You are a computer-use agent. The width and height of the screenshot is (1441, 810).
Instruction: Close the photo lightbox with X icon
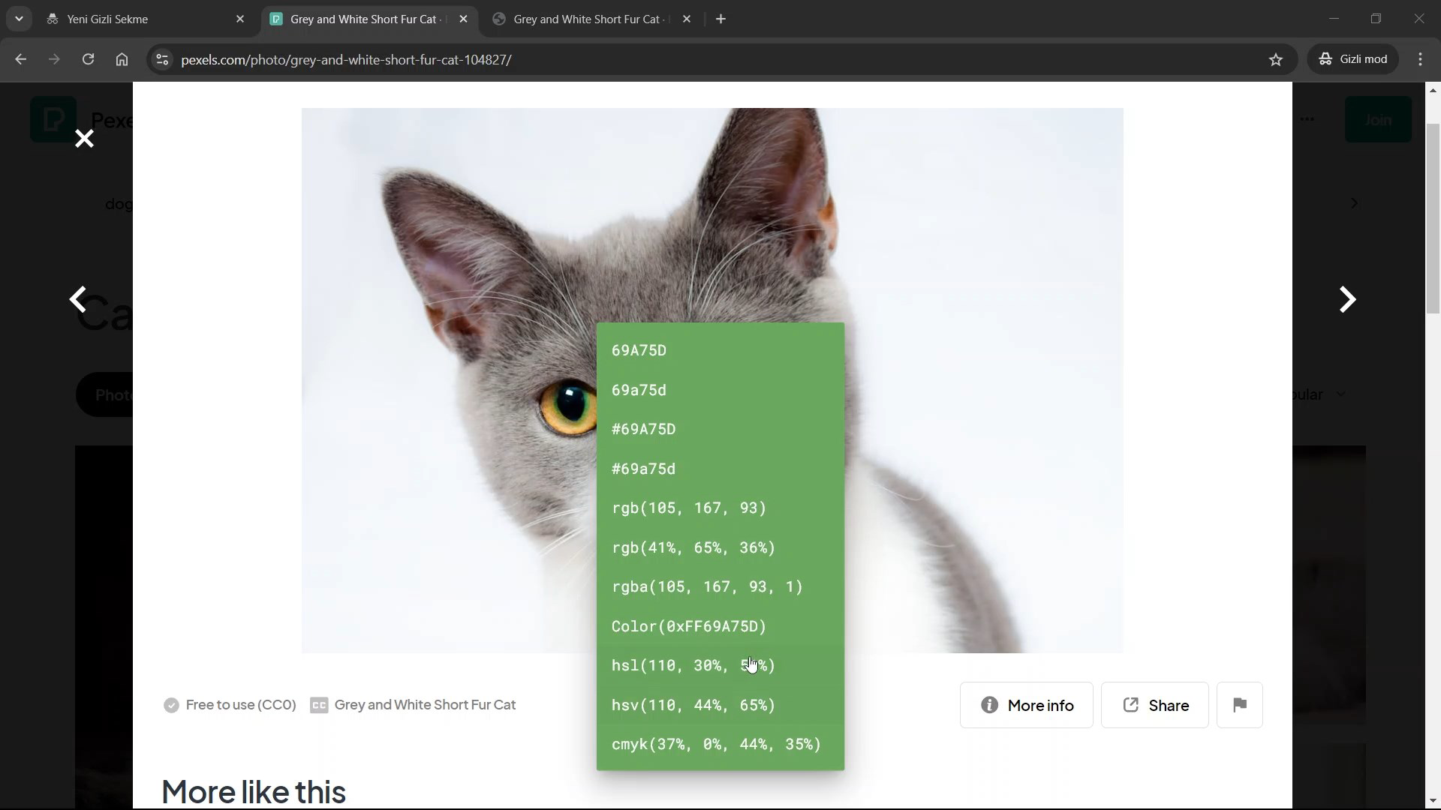[x=84, y=139]
